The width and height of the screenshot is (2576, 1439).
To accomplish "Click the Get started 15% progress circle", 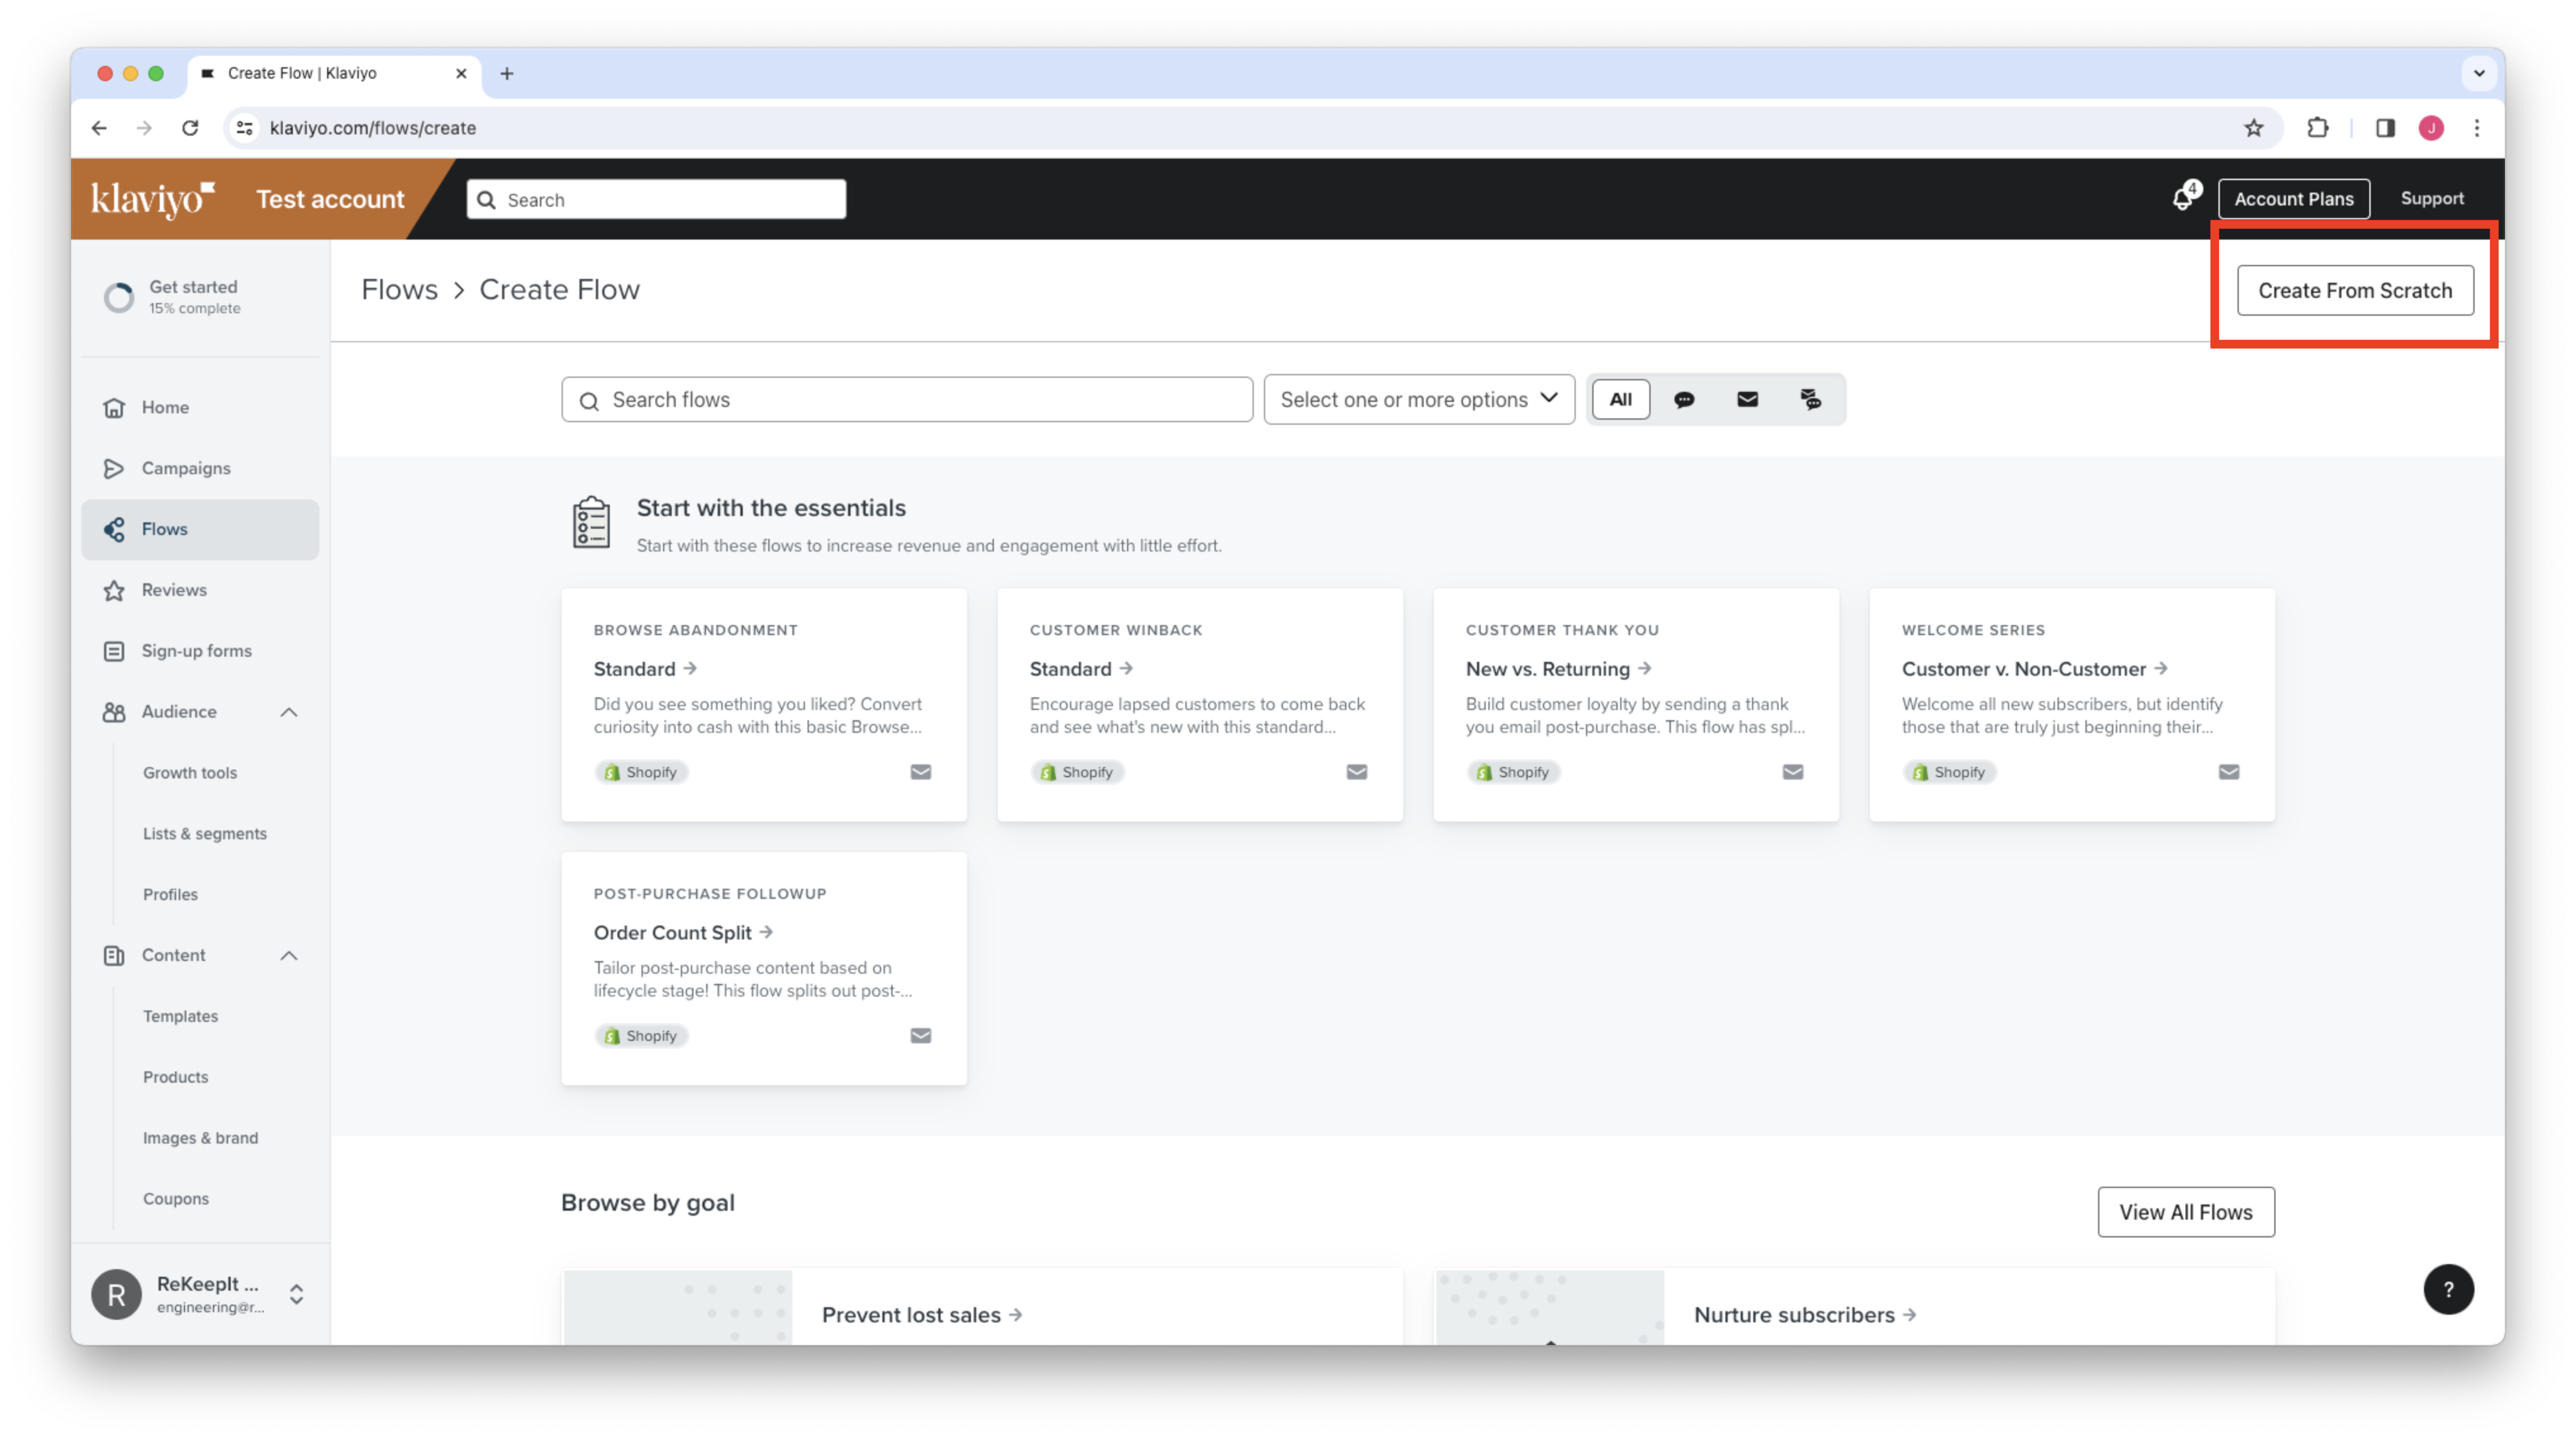I will pos(117,297).
